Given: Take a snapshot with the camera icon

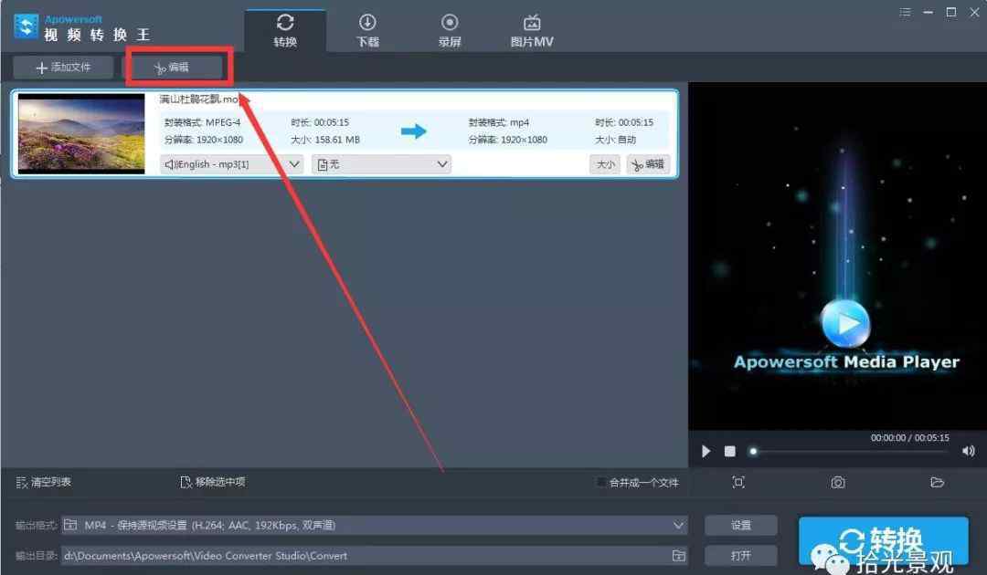Looking at the screenshot, I should pyautogui.click(x=838, y=482).
